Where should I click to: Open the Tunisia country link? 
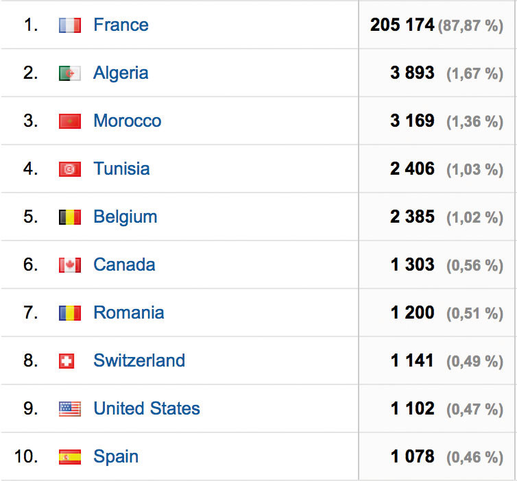[121, 169]
